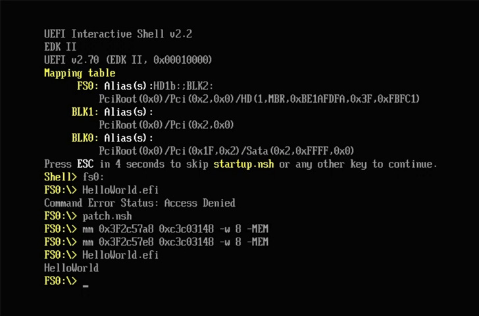479x316 pixels.
Task: Click the "EDK II" line below the title
Action: pyautogui.click(x=61, y=47)
